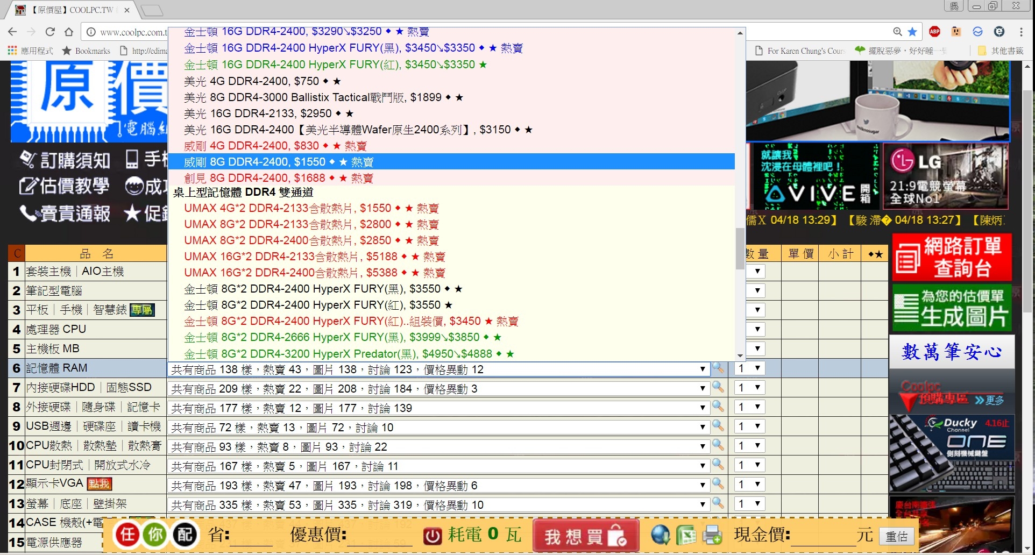Open the 網路訂單查詢台 order lookup banner
Screen dimensions: 1035x555
click(x=952, y=257)
